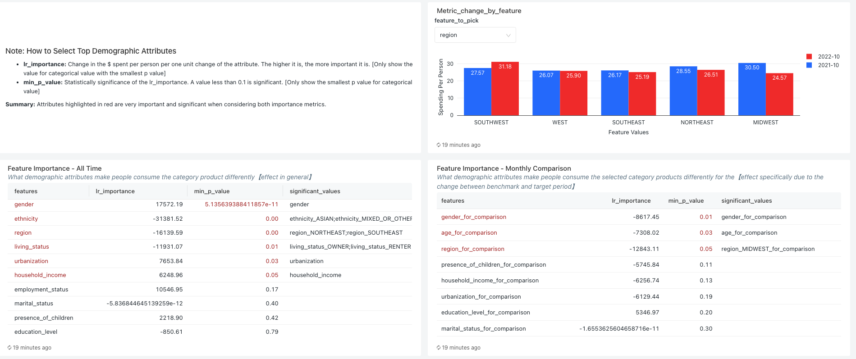Sort All Time table by min_p_value header
856x359 pixels.
[x=212, y=191]
